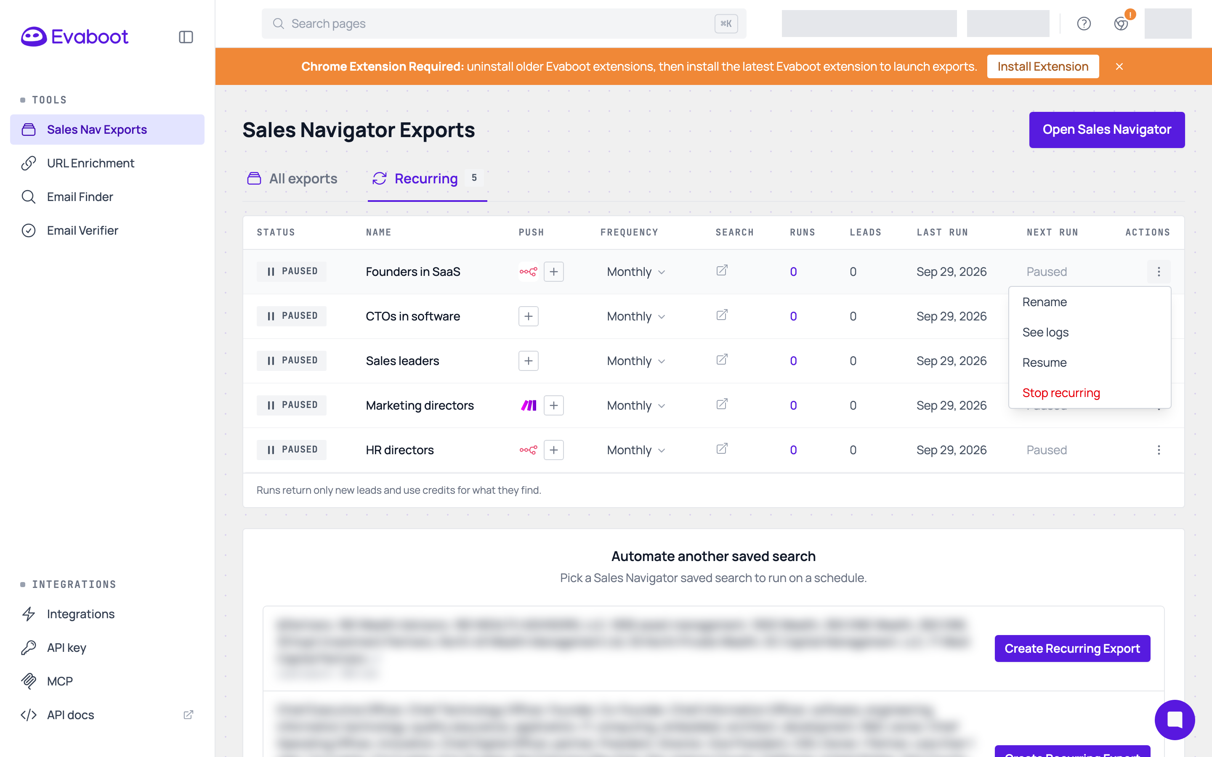Click the first Create Recurring Export button
The image size is (1212, 757).
coord(1072,648)
